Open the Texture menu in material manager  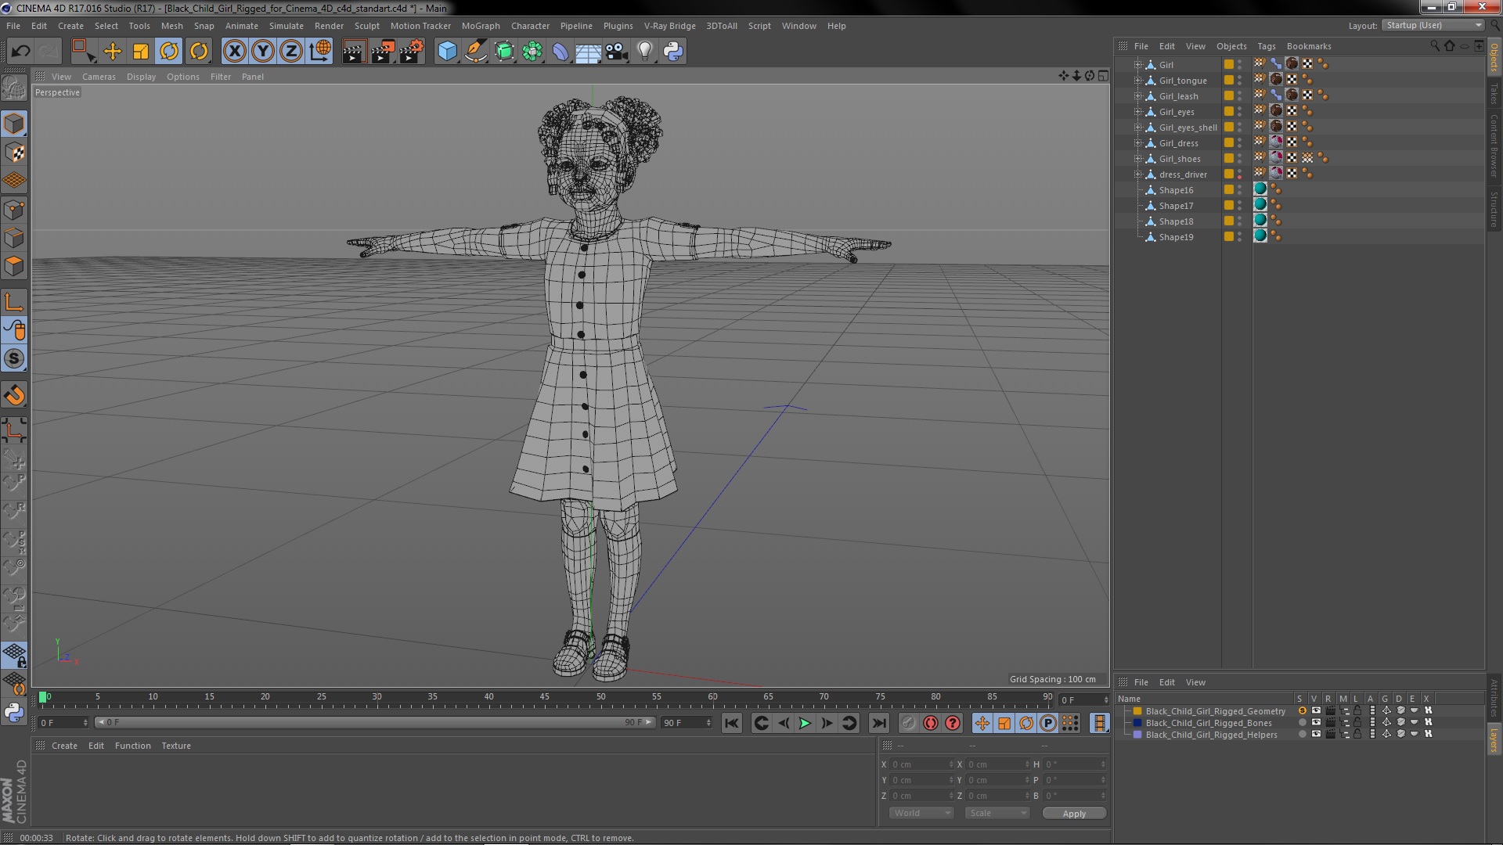(x=176, y=746)
